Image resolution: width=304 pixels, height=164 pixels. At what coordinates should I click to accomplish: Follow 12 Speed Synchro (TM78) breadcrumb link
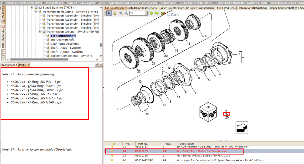tap(196, 3)
